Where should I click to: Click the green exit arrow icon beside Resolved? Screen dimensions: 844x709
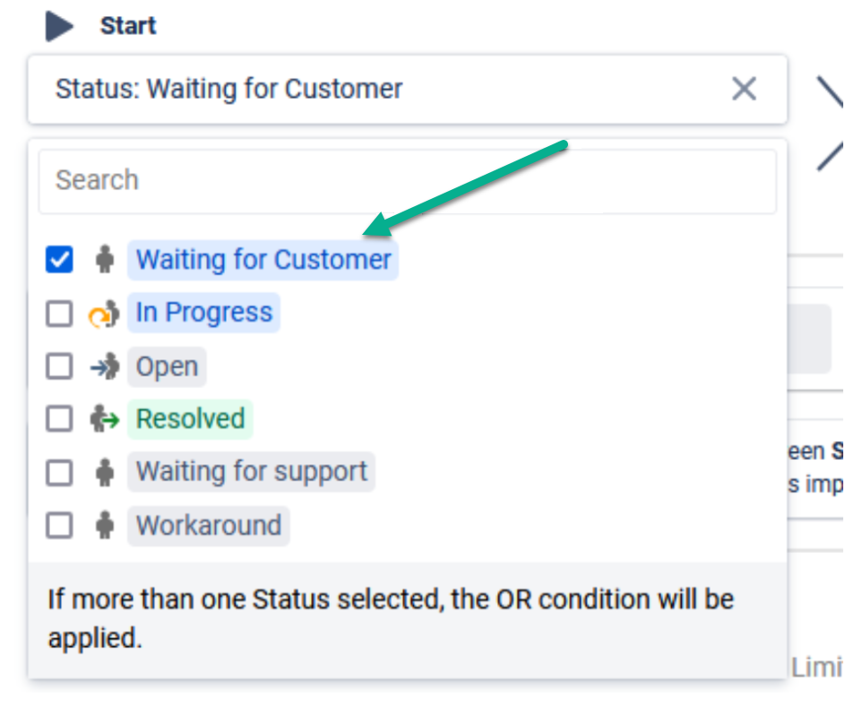(x=103, y=419)
